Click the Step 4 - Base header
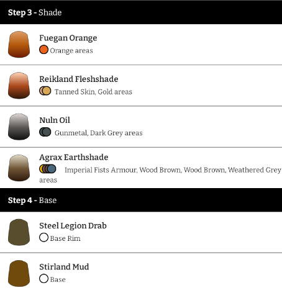 click(x=141, y=200)
